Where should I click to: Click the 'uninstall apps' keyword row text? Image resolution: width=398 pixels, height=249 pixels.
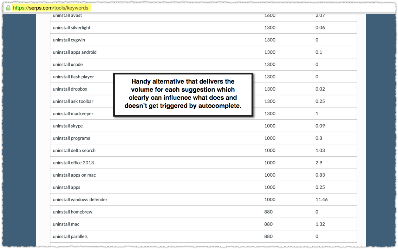66,187
